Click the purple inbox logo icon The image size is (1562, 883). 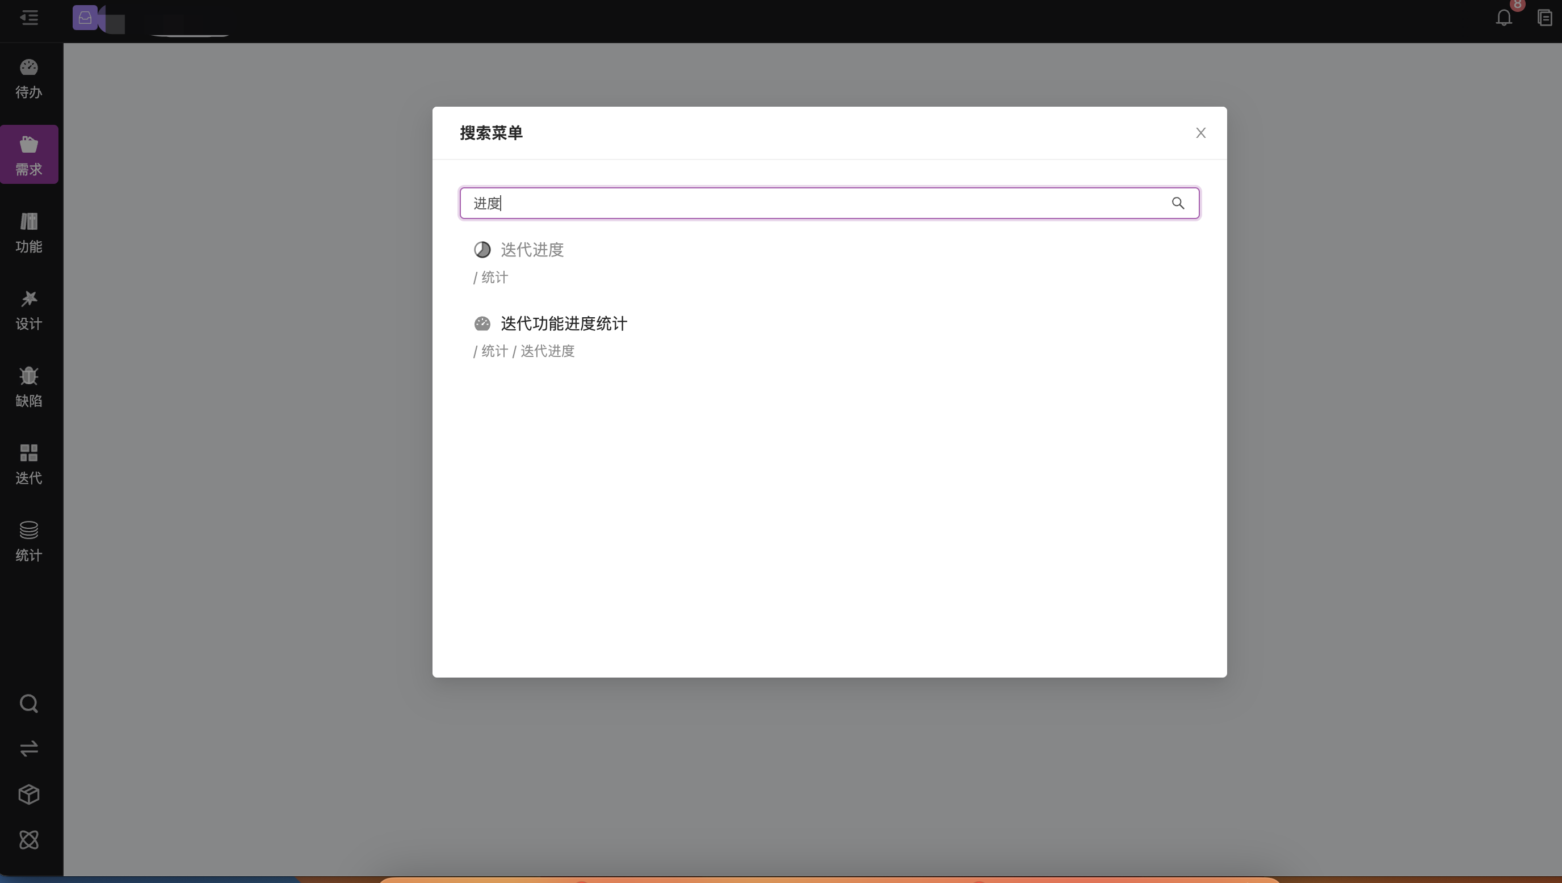[x=85, y=18]
